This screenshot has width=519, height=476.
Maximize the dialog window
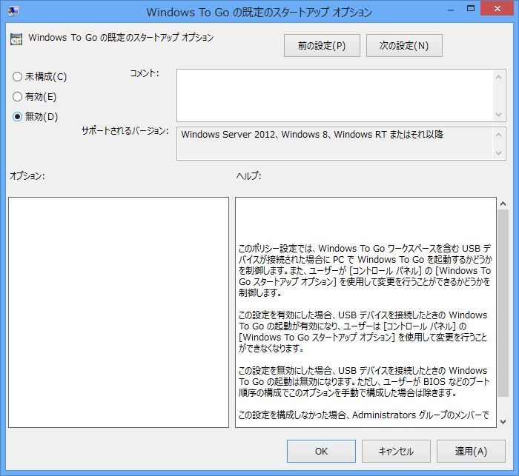471,9
